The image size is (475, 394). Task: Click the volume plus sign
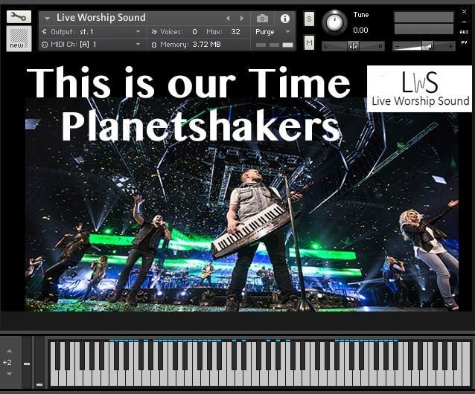450,46
